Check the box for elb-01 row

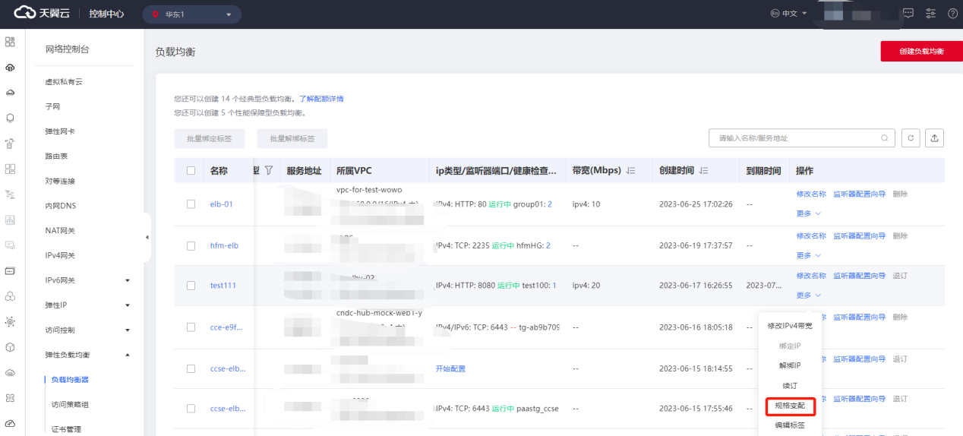tap(191, 204)
